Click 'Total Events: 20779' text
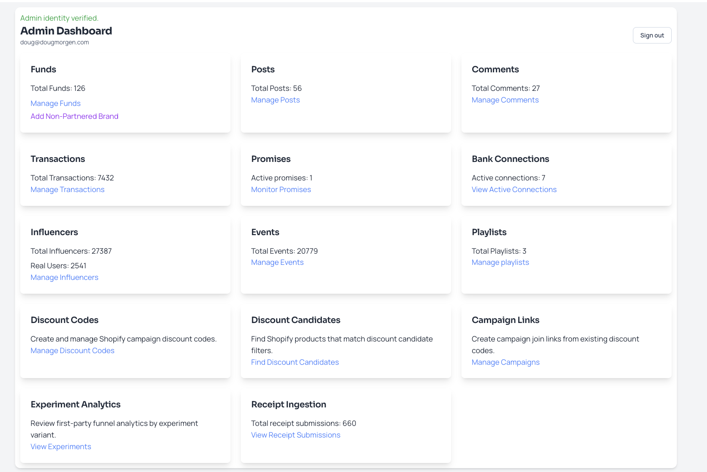The image size is (707, 472). (284, 251)
